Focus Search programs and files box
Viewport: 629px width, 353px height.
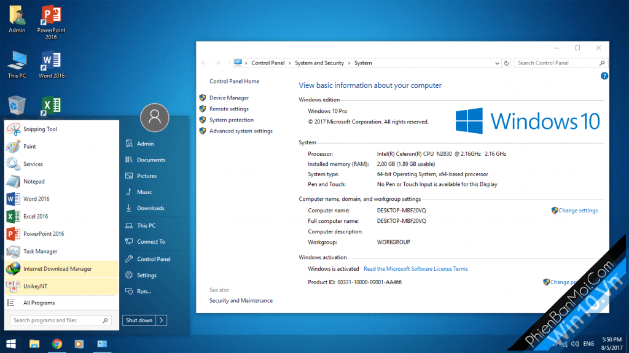click(61, 320)
